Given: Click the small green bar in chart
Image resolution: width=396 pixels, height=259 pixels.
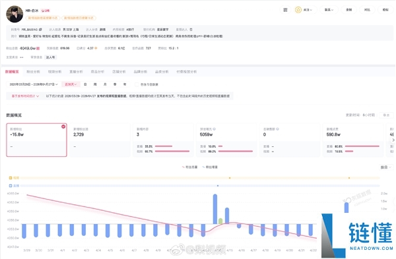Looking at the screenshot, I should (220, 221).
